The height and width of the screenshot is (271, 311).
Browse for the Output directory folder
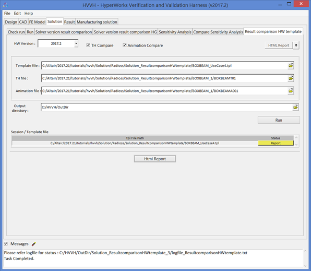pyautogui.click(x=295, y=107)
